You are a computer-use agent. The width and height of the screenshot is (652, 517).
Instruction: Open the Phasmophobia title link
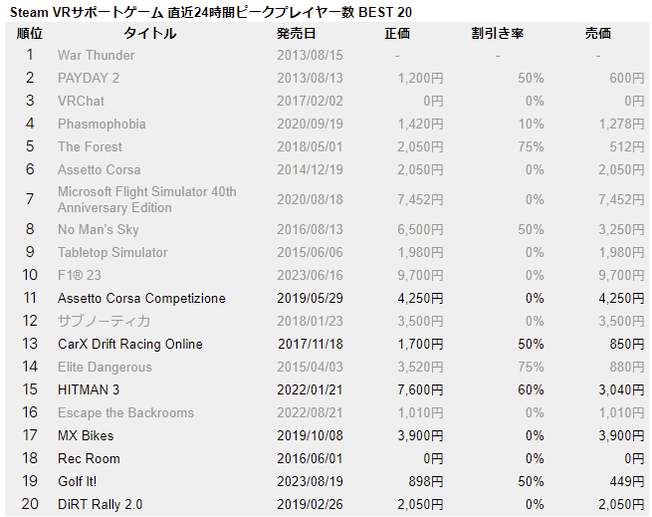click(102, 124)
